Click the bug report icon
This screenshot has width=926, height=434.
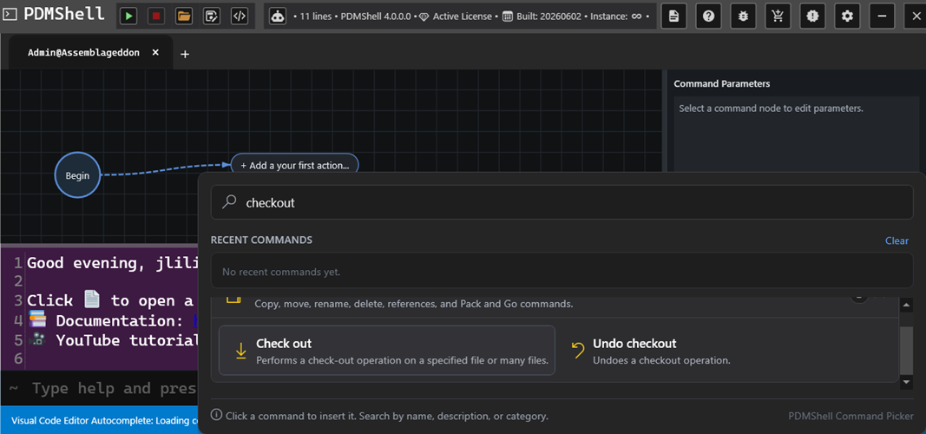coord(744,16)
